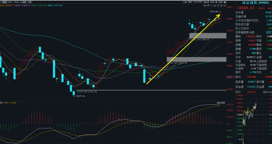
Task: Click the MA20: 13106.72 label
Action: click(22, 6)
